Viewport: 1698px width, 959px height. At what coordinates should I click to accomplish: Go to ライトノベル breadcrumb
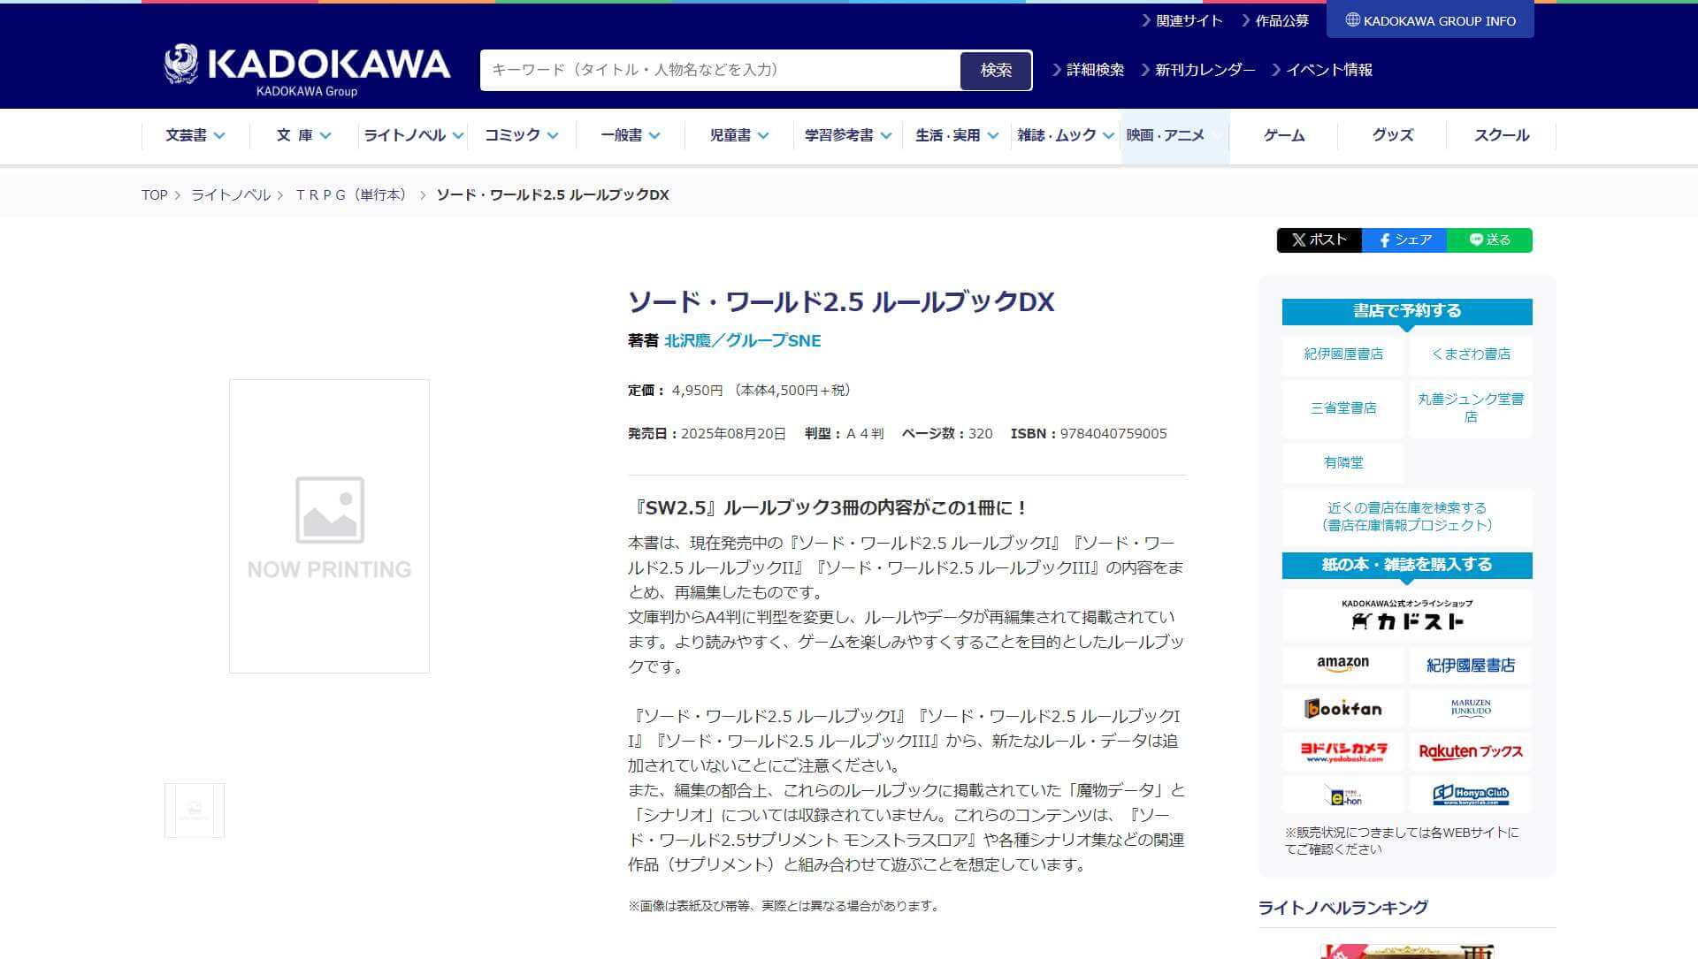(231, 194)
